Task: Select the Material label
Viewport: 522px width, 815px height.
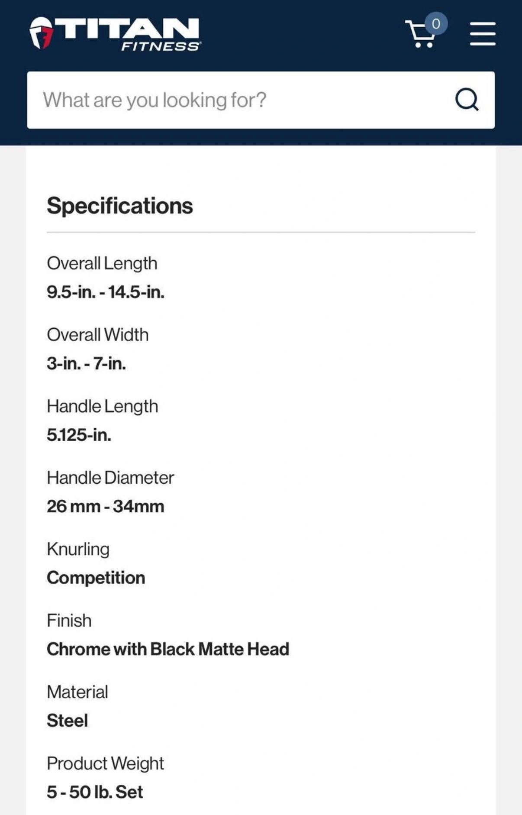Action: (77, 692)
